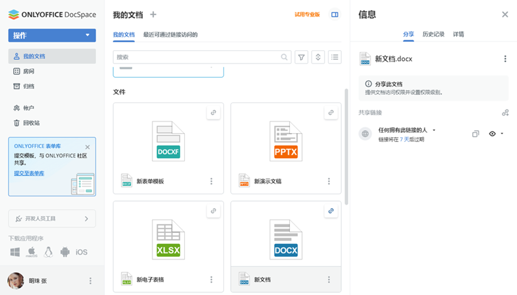
Task: Click the 新表单模板 file name
Action: point(151,182)
